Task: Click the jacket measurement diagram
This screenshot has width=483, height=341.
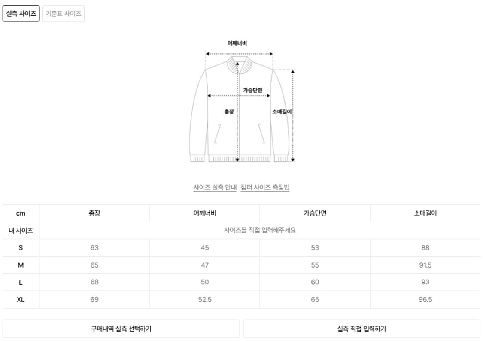Action: click(240, 107)
